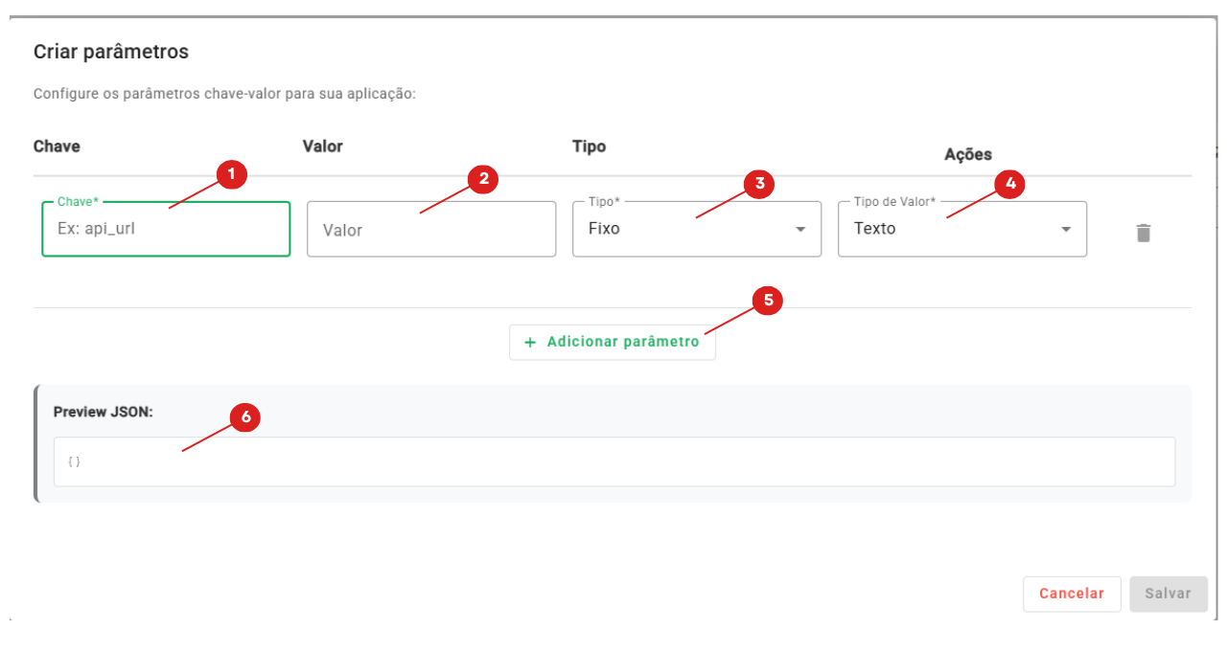Delete the parameter row with trash icon
Viewport: 1227px width, 652px height.
1143,233
